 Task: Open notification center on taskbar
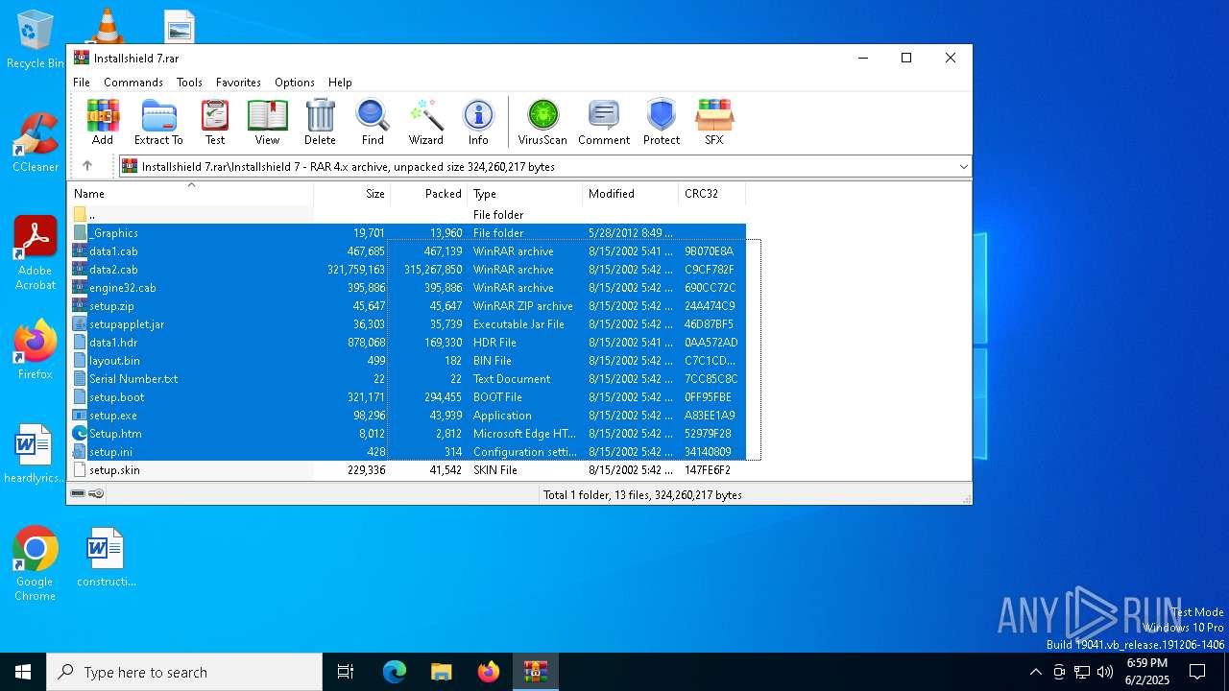(1197, 672)
